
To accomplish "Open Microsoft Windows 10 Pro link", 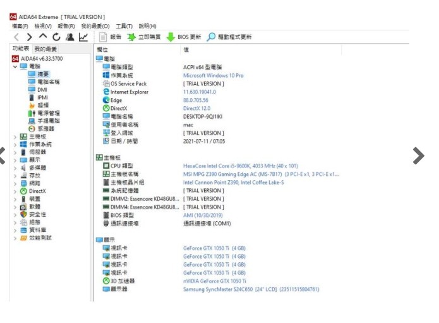I will coord(213,75).
